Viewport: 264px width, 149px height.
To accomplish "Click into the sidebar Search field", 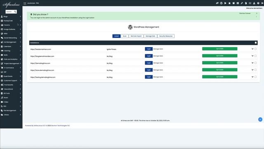I will tap(9, 12).
